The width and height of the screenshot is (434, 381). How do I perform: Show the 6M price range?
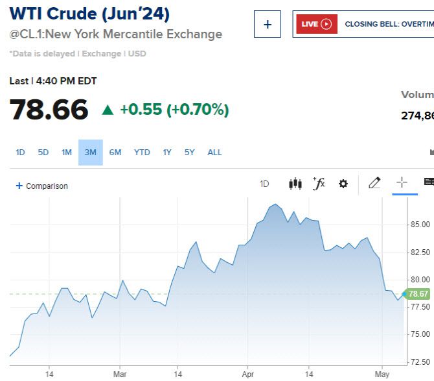[115, 153]
